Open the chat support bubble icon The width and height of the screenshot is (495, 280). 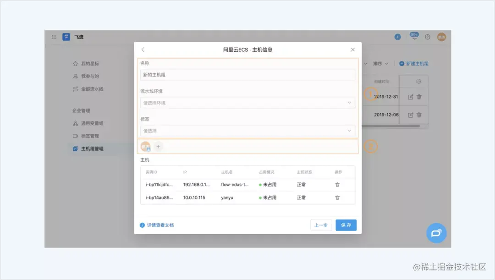pyautogui.click(x=436, y=233)
